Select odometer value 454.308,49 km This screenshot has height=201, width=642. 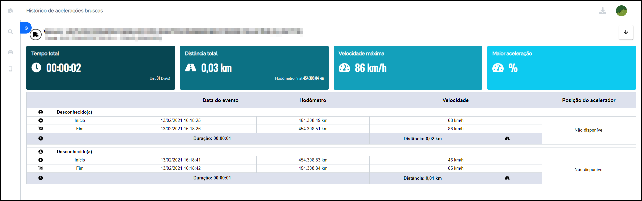[313, 121]
